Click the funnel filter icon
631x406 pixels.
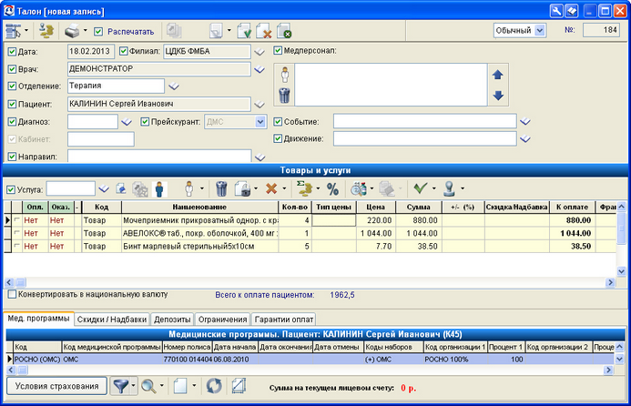pyautogui.click(x=120, y=386)
